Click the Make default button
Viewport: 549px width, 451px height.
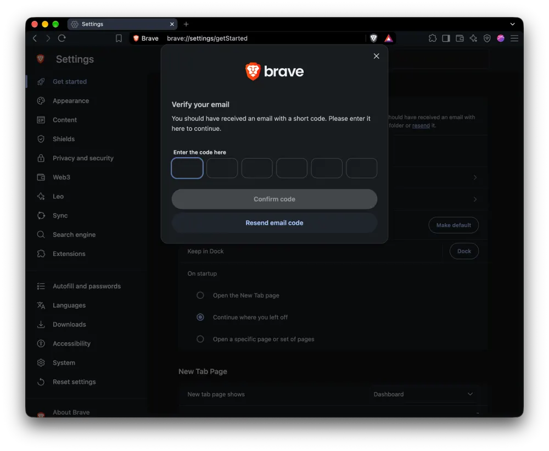[x=453, y=225]
